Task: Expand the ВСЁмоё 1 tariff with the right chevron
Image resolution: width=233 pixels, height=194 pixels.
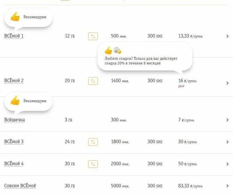Action: click(227, 36)
